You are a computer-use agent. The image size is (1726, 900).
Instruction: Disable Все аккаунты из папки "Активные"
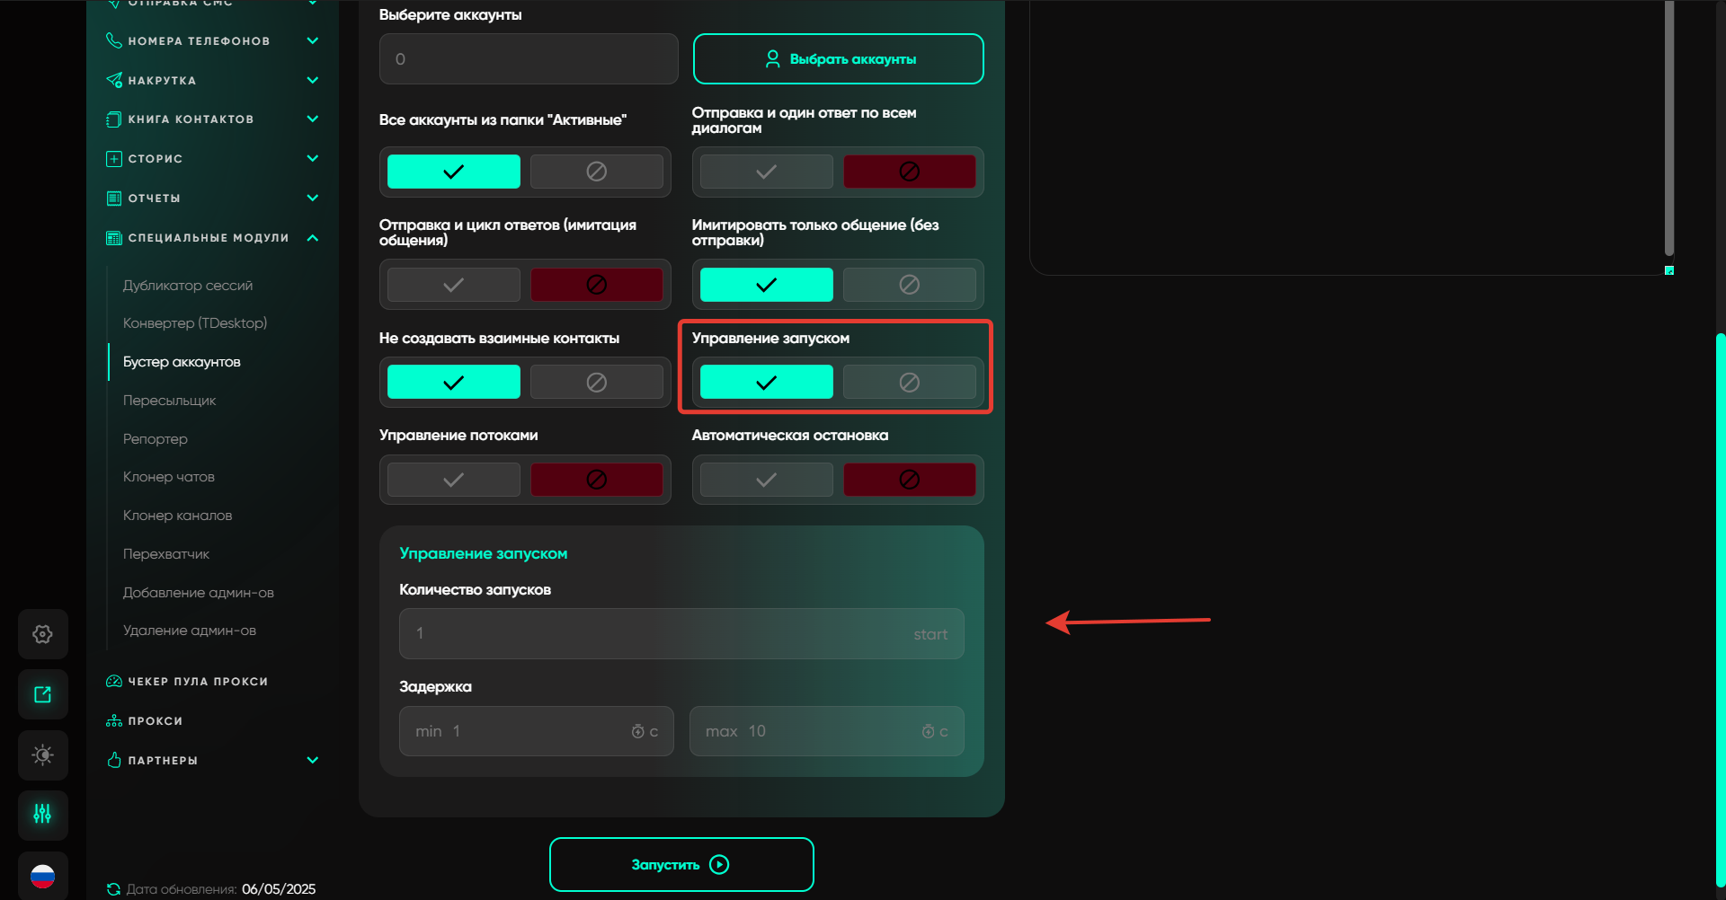coord(596,172)
